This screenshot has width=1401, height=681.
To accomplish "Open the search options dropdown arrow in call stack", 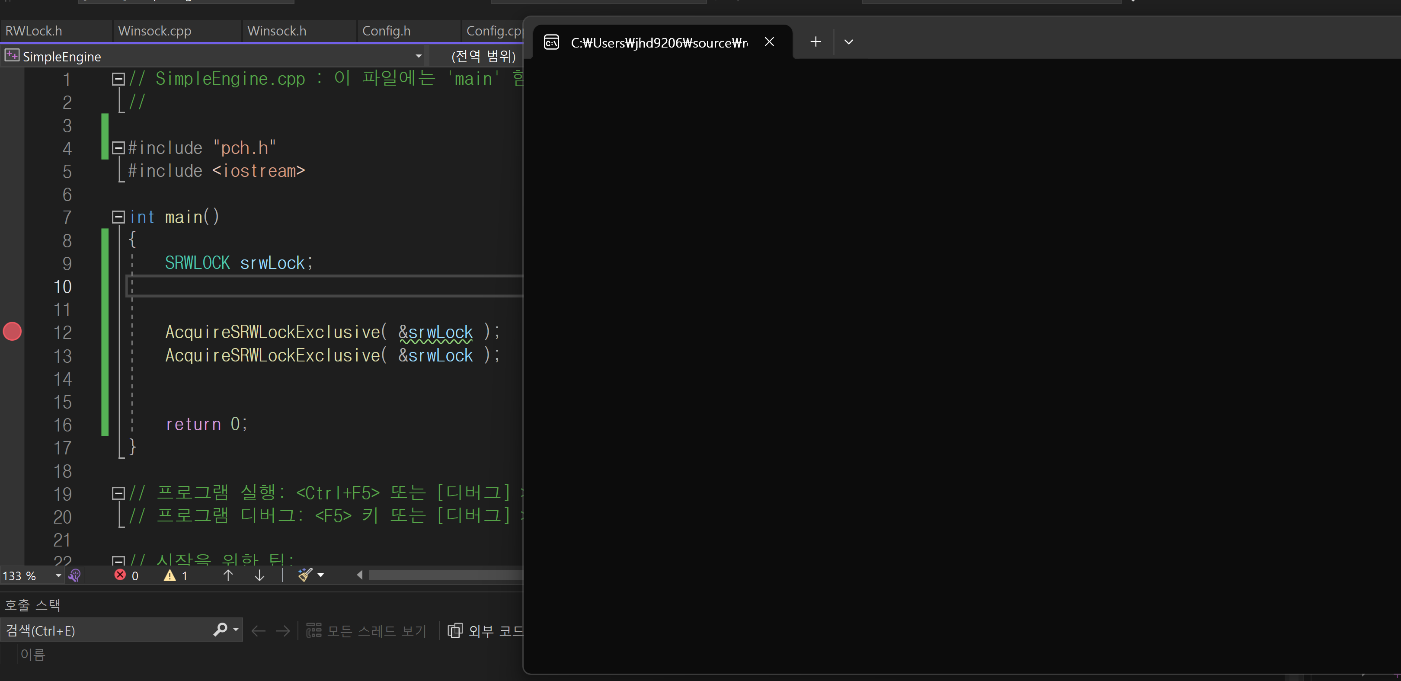I will 236,630.
